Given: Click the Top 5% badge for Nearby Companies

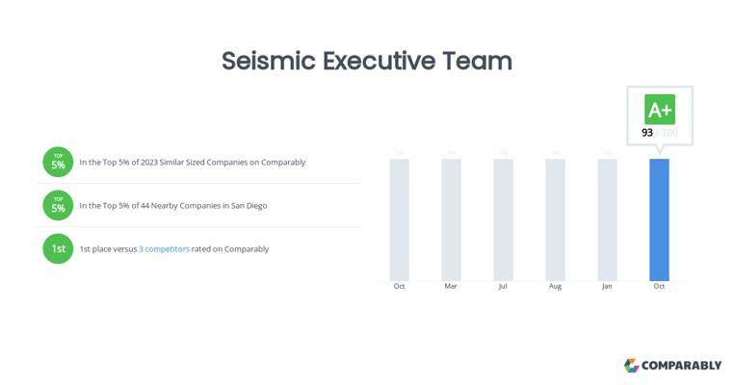Looking at the screenshot, I should [x=58, y=205].
